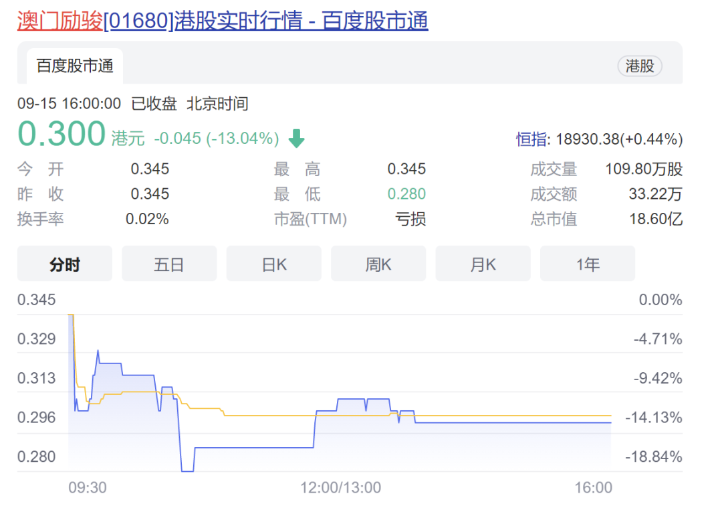Viewport: 722px width, 506px height.
Task: Click the green down-arrow price indicator
Action: click(x=297, y=139)
